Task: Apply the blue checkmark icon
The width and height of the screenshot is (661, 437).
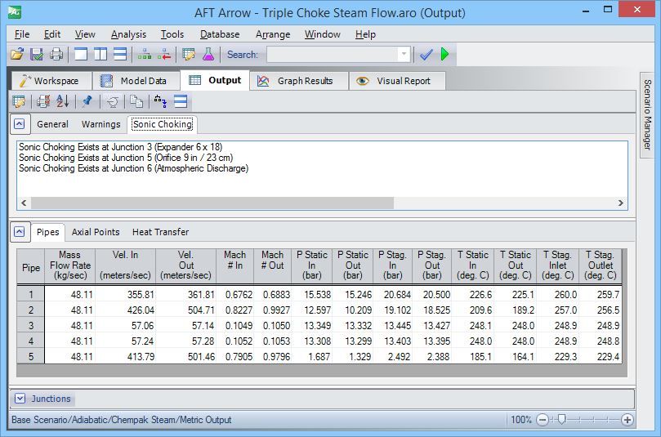Action: (427, 54)
